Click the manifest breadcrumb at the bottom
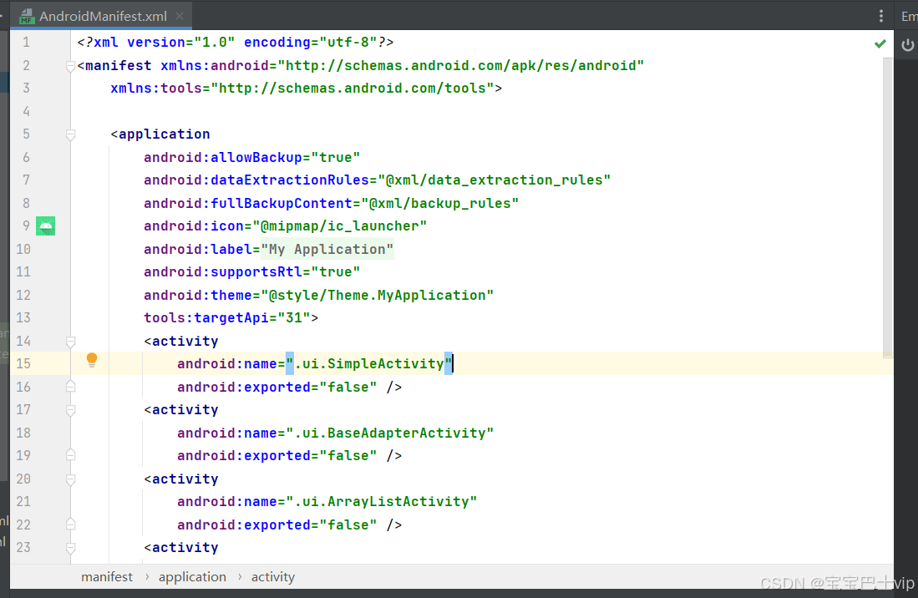This screenshot has width=918, height=598. point(107,576)
